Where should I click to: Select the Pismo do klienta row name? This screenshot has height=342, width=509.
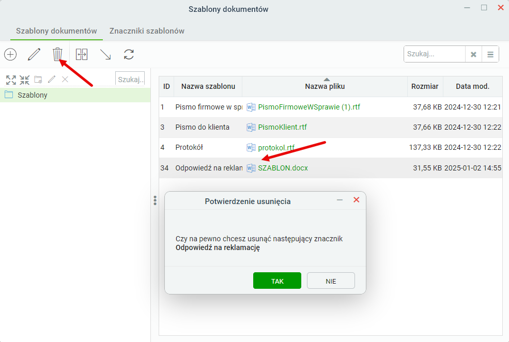202,127
